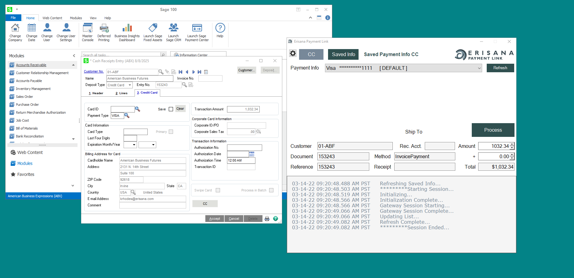Expand the bottom navigation pane chevron
This screenshot has width=574, height=278.
73,186
